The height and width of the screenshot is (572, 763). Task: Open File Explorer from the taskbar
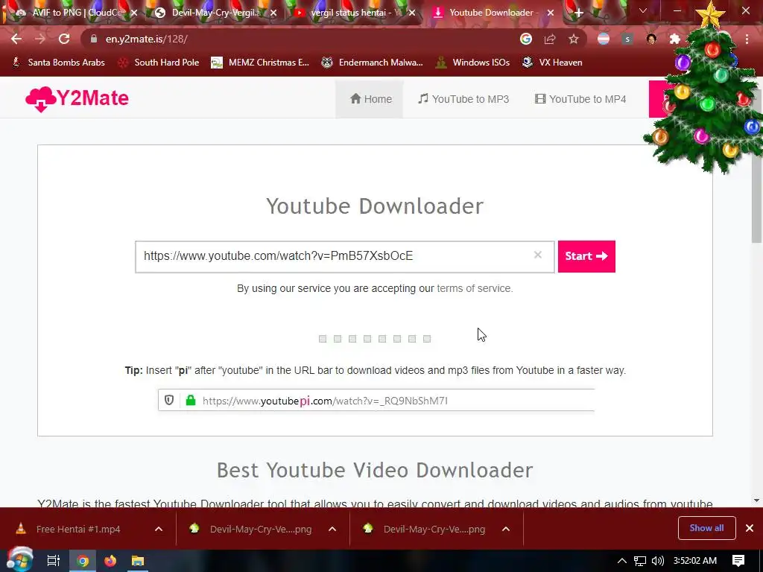tap(138, 561)
